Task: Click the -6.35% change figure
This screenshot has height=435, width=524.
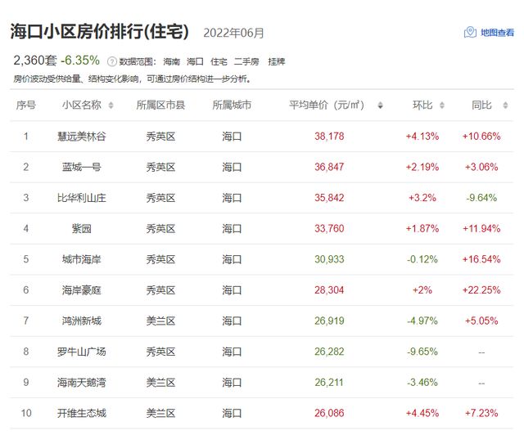Action: (80, 61)
